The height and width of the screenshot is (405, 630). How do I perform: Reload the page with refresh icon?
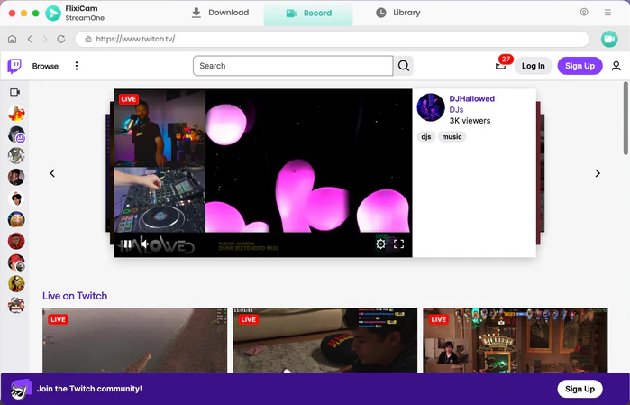(x=61, y=39)
